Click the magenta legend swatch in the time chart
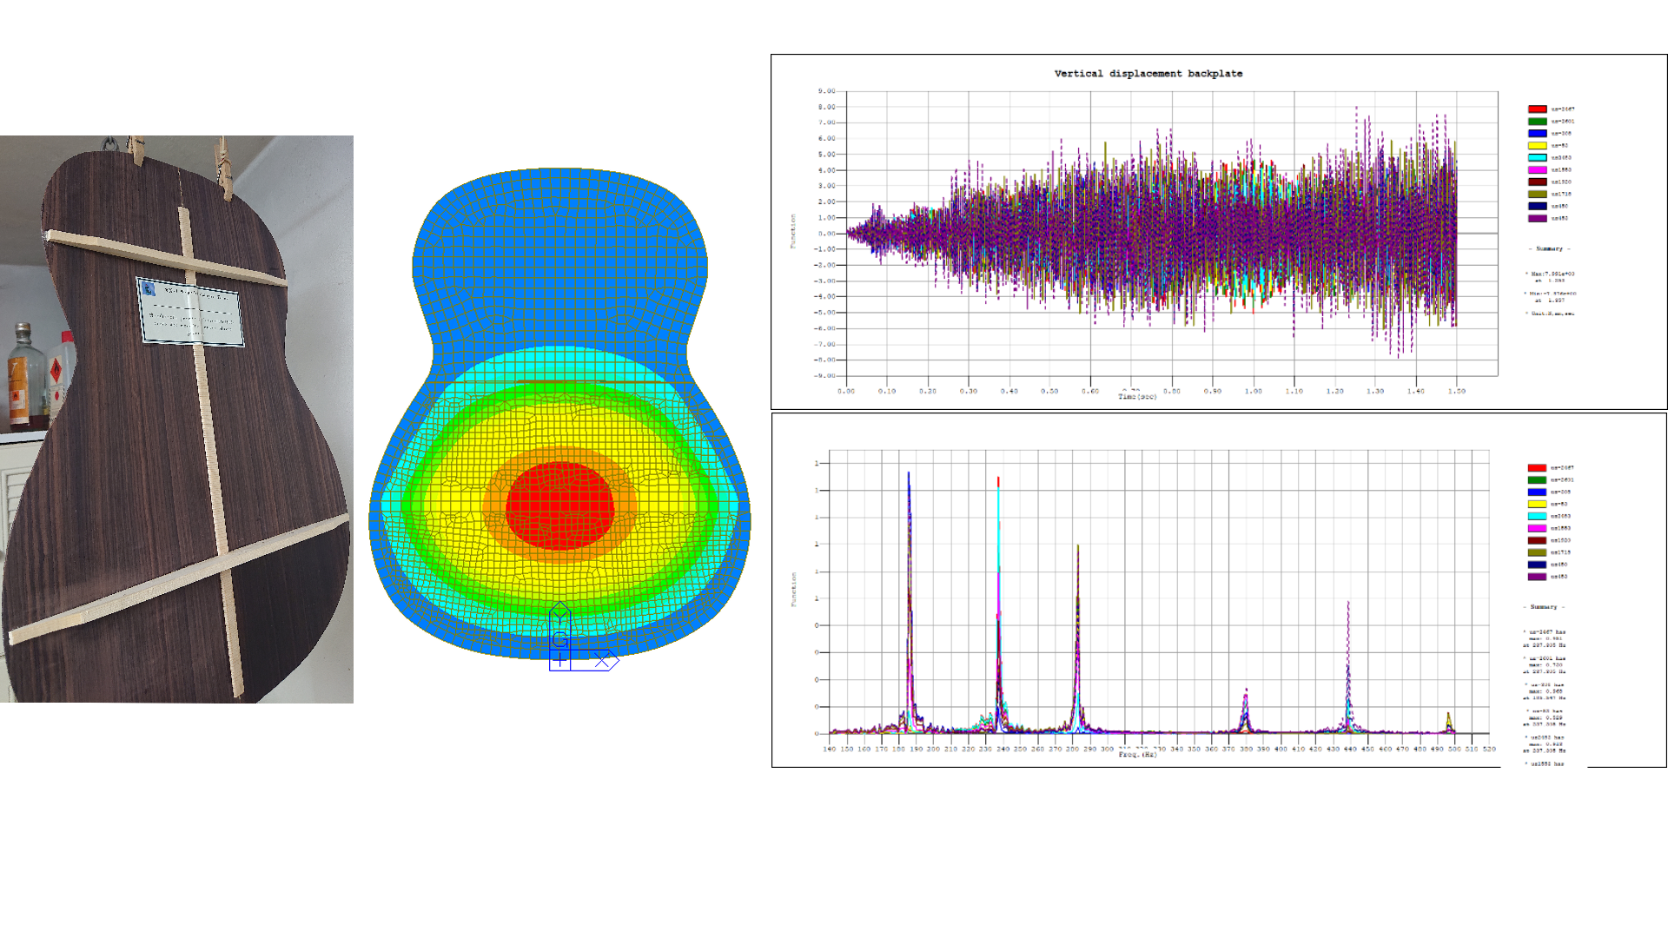This screenshot has height=938, width=1668. pos(1537,170)
